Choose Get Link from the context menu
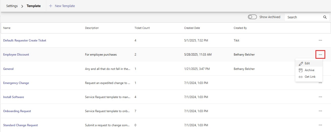This screenshot has height=132, width=331. pyautogui.click(x=310, y=77)
